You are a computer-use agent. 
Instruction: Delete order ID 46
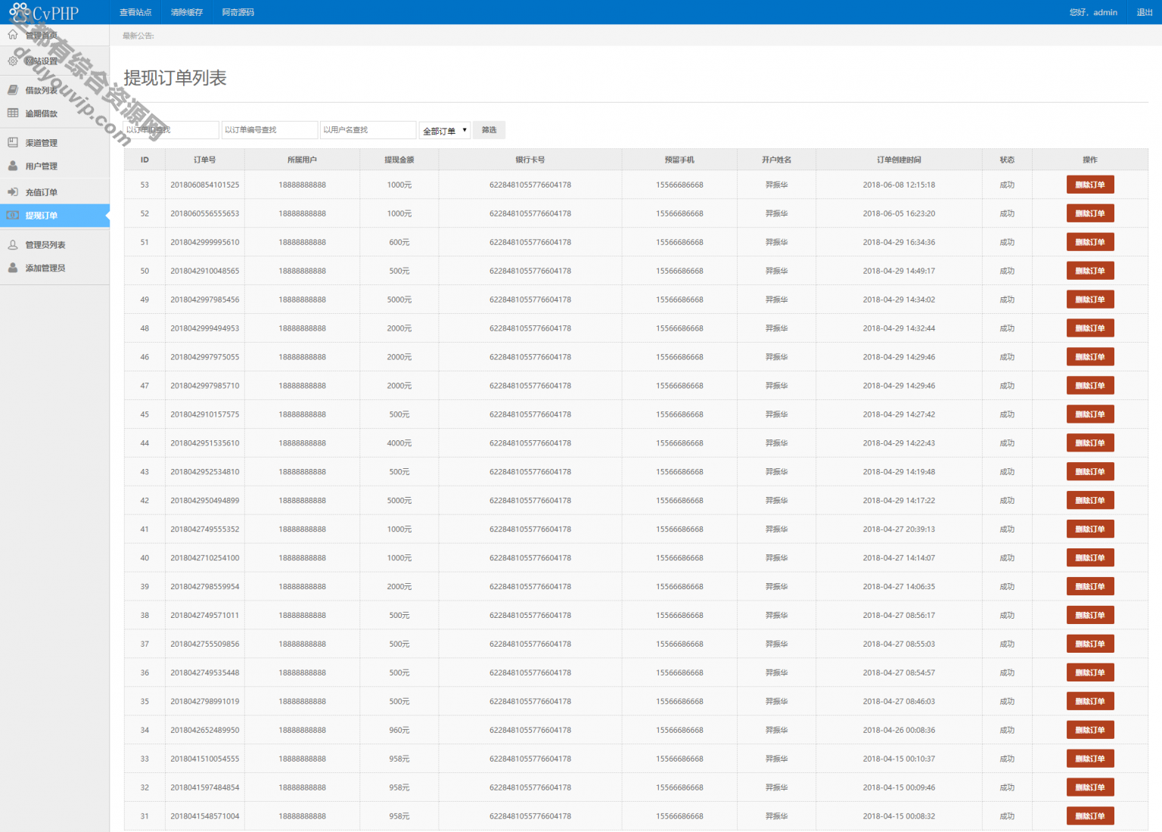point(1090,357)
